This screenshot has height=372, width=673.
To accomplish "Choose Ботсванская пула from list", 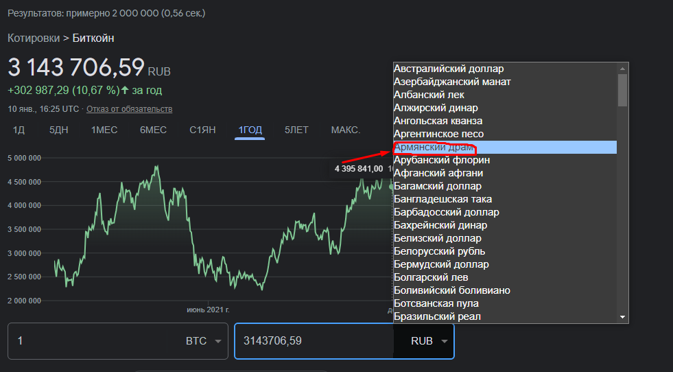I will 505,303.
